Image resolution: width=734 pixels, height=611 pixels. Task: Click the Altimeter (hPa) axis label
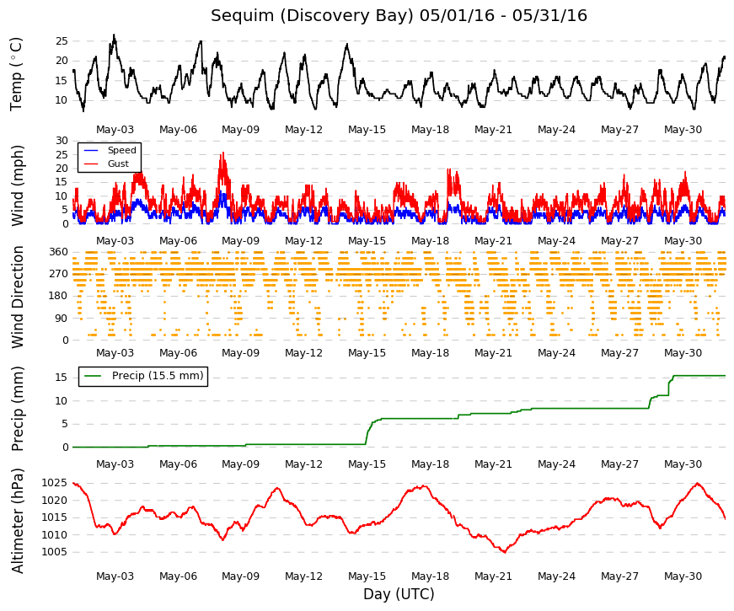coord(16,521)
